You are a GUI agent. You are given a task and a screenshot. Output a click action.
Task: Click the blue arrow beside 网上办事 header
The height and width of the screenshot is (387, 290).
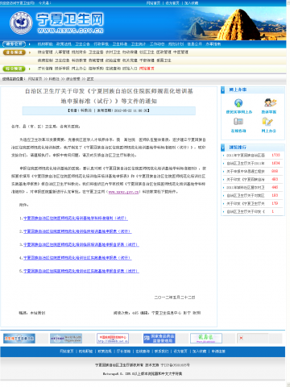pyautogui.click(x=223, y=90)
